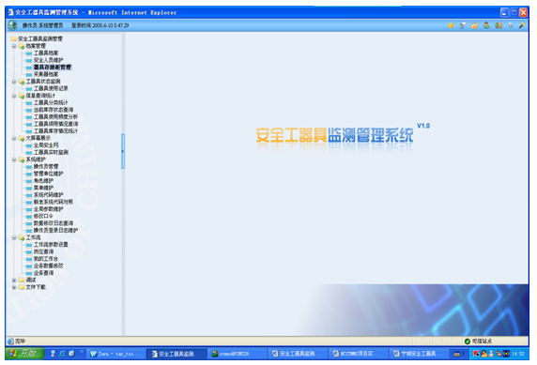537x365 pixels.
Task: Open 岗位查询 in the tree
Action: click(43, 252)
